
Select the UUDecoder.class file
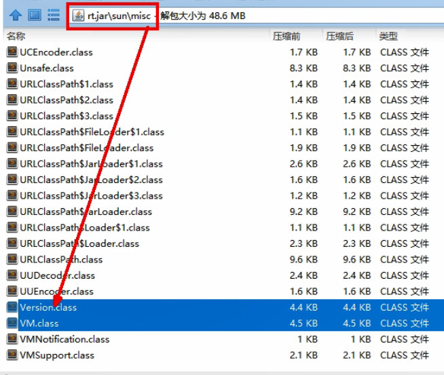pyautogui.click(x=57, y=275)
